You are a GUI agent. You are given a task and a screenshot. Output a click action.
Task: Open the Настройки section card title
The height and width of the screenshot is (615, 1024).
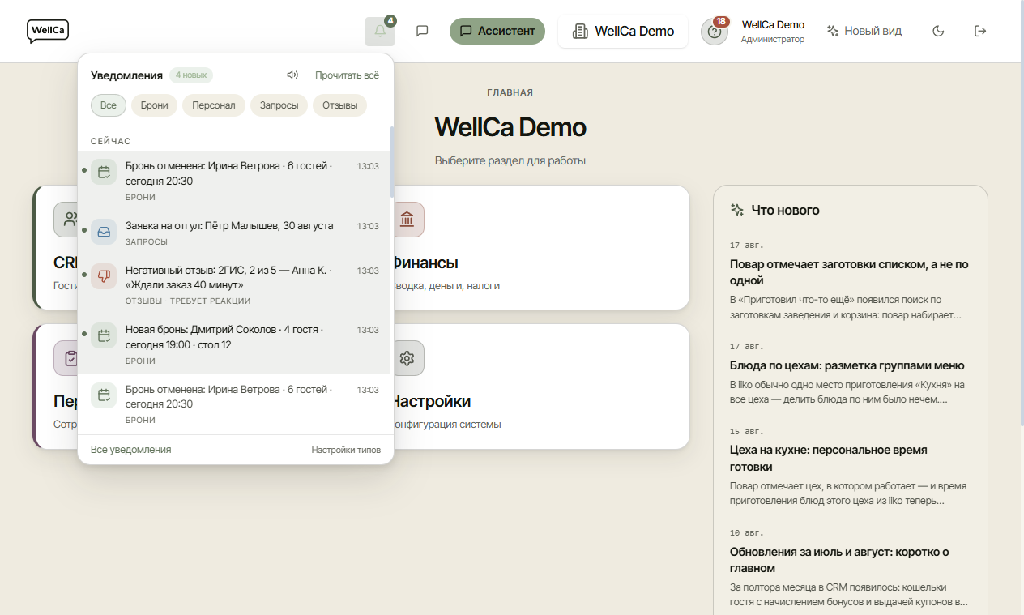click(x=430, y=402)
